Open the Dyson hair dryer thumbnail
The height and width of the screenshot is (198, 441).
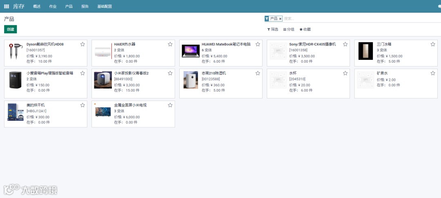tap(16, 51)
